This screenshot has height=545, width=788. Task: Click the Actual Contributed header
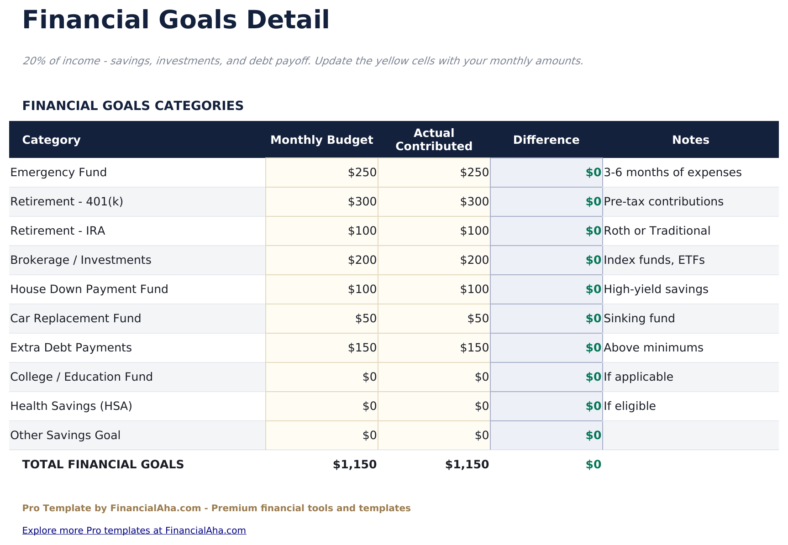(x=433, y=140)
